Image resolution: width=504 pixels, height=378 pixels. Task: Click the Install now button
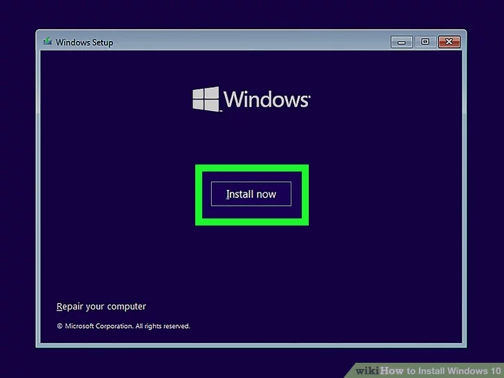click(x=251, y=194)
